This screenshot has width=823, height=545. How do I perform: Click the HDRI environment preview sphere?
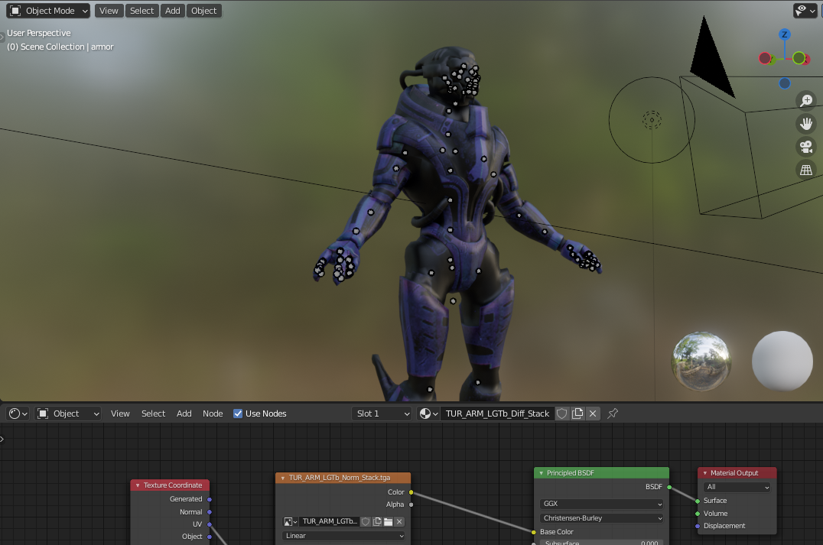701,361
